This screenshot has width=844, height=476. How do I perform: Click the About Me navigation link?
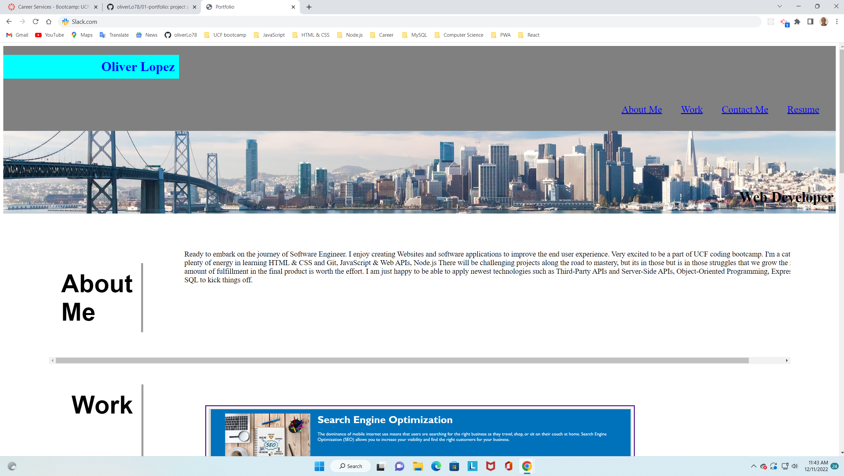click(x=641, y=109)
